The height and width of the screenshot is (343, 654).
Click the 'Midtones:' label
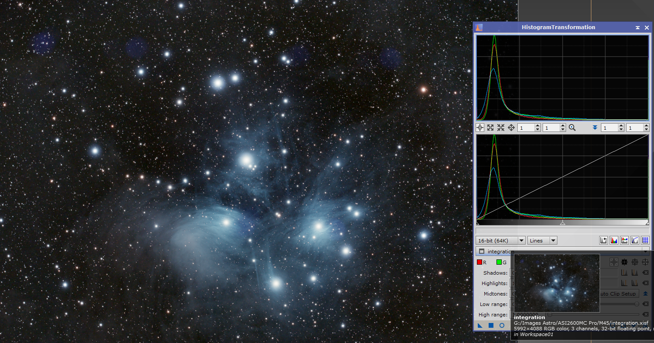[496, 294]
